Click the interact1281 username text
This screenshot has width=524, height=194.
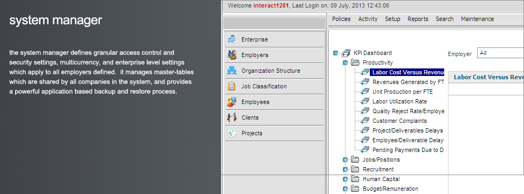pyautogui.click(x=271, y=6)
